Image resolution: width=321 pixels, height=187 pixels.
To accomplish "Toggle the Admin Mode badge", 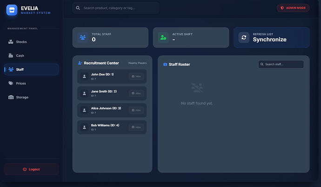I will (293, 8).
